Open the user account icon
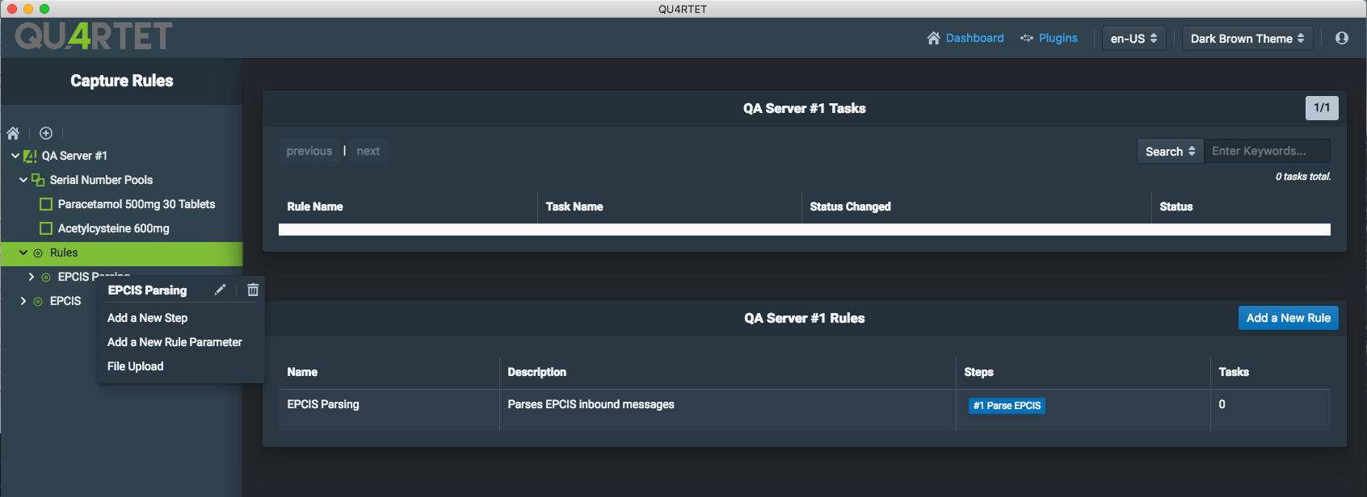Screen dimensions: 1367x497 click(x=1342, y=38)
